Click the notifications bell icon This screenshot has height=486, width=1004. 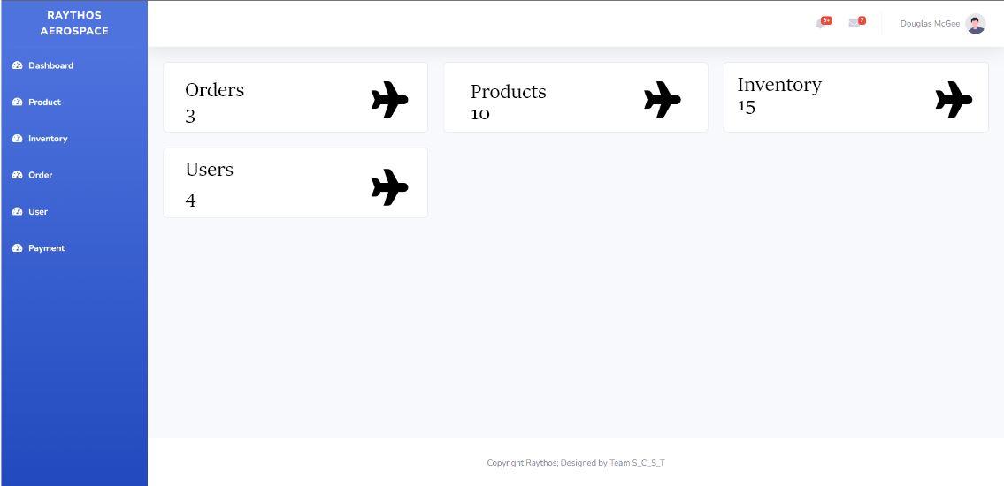pyautogui.click(x=820, y=24)
